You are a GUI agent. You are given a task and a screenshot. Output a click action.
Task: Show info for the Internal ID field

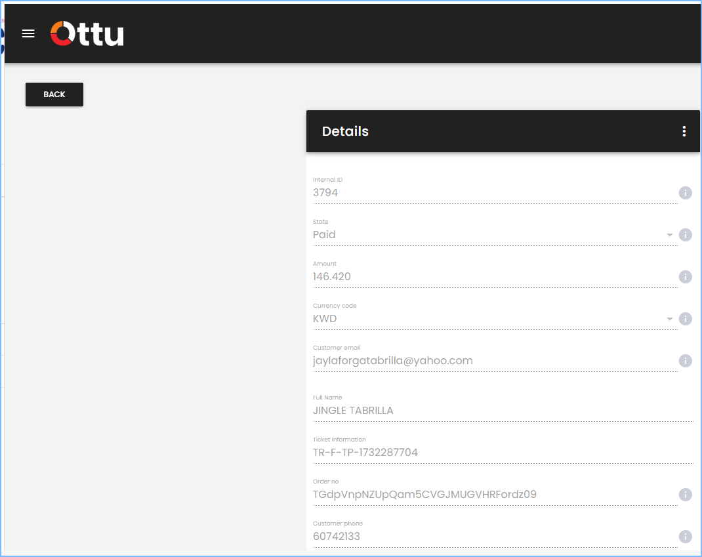685,193
